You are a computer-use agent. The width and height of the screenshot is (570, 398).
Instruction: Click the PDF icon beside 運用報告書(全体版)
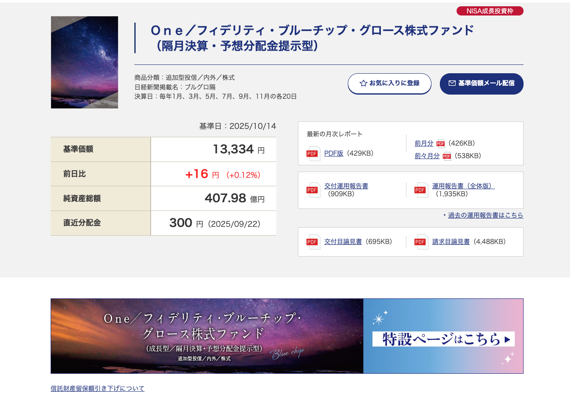coord(421,190)
